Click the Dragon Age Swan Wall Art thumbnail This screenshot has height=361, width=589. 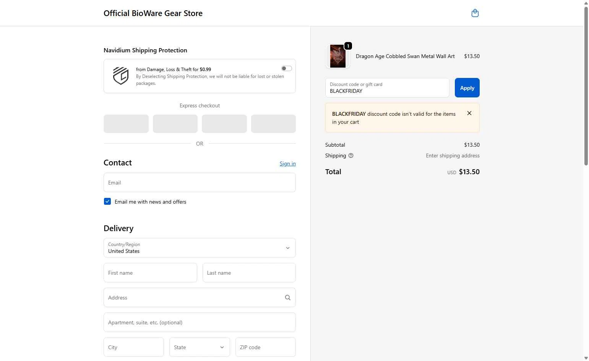tap(338, 56)
